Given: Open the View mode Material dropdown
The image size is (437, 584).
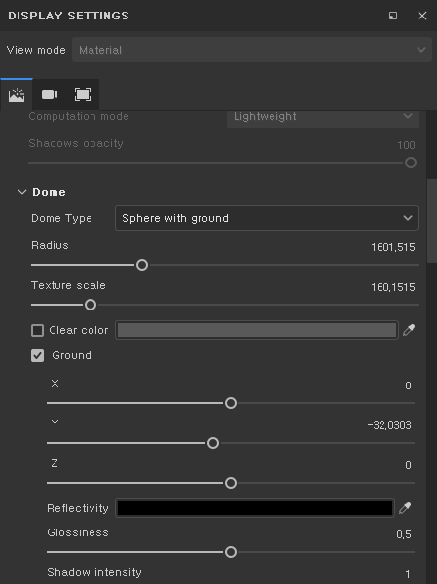Looking at the screenshot, I should coord(252,50).
